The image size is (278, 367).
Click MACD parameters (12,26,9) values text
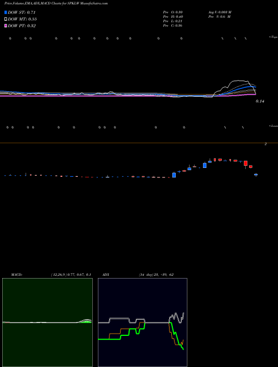(71, 275)
